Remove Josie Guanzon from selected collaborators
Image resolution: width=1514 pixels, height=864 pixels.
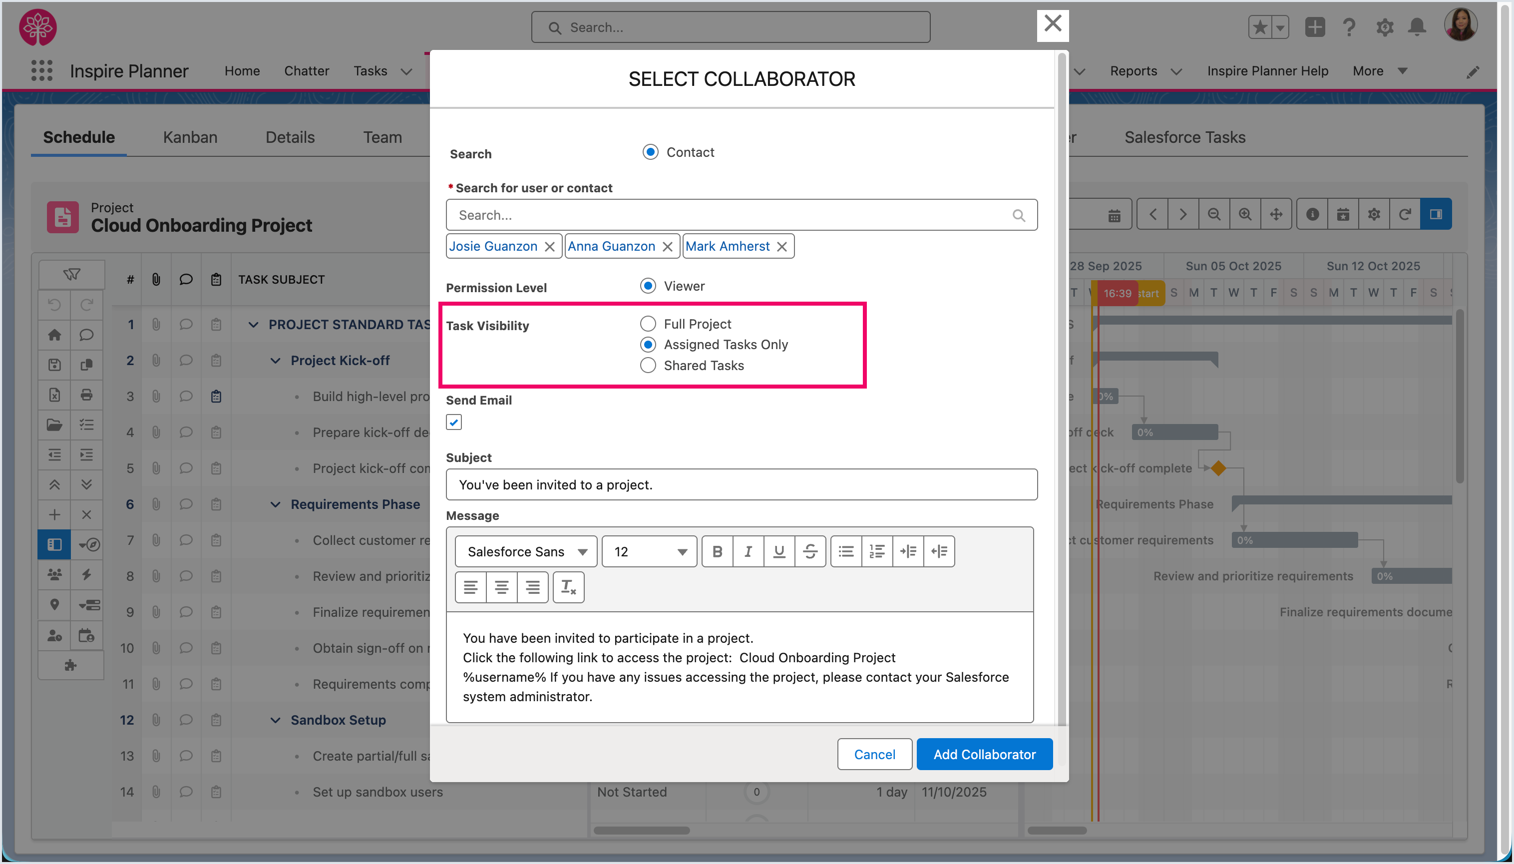[549, 246]
